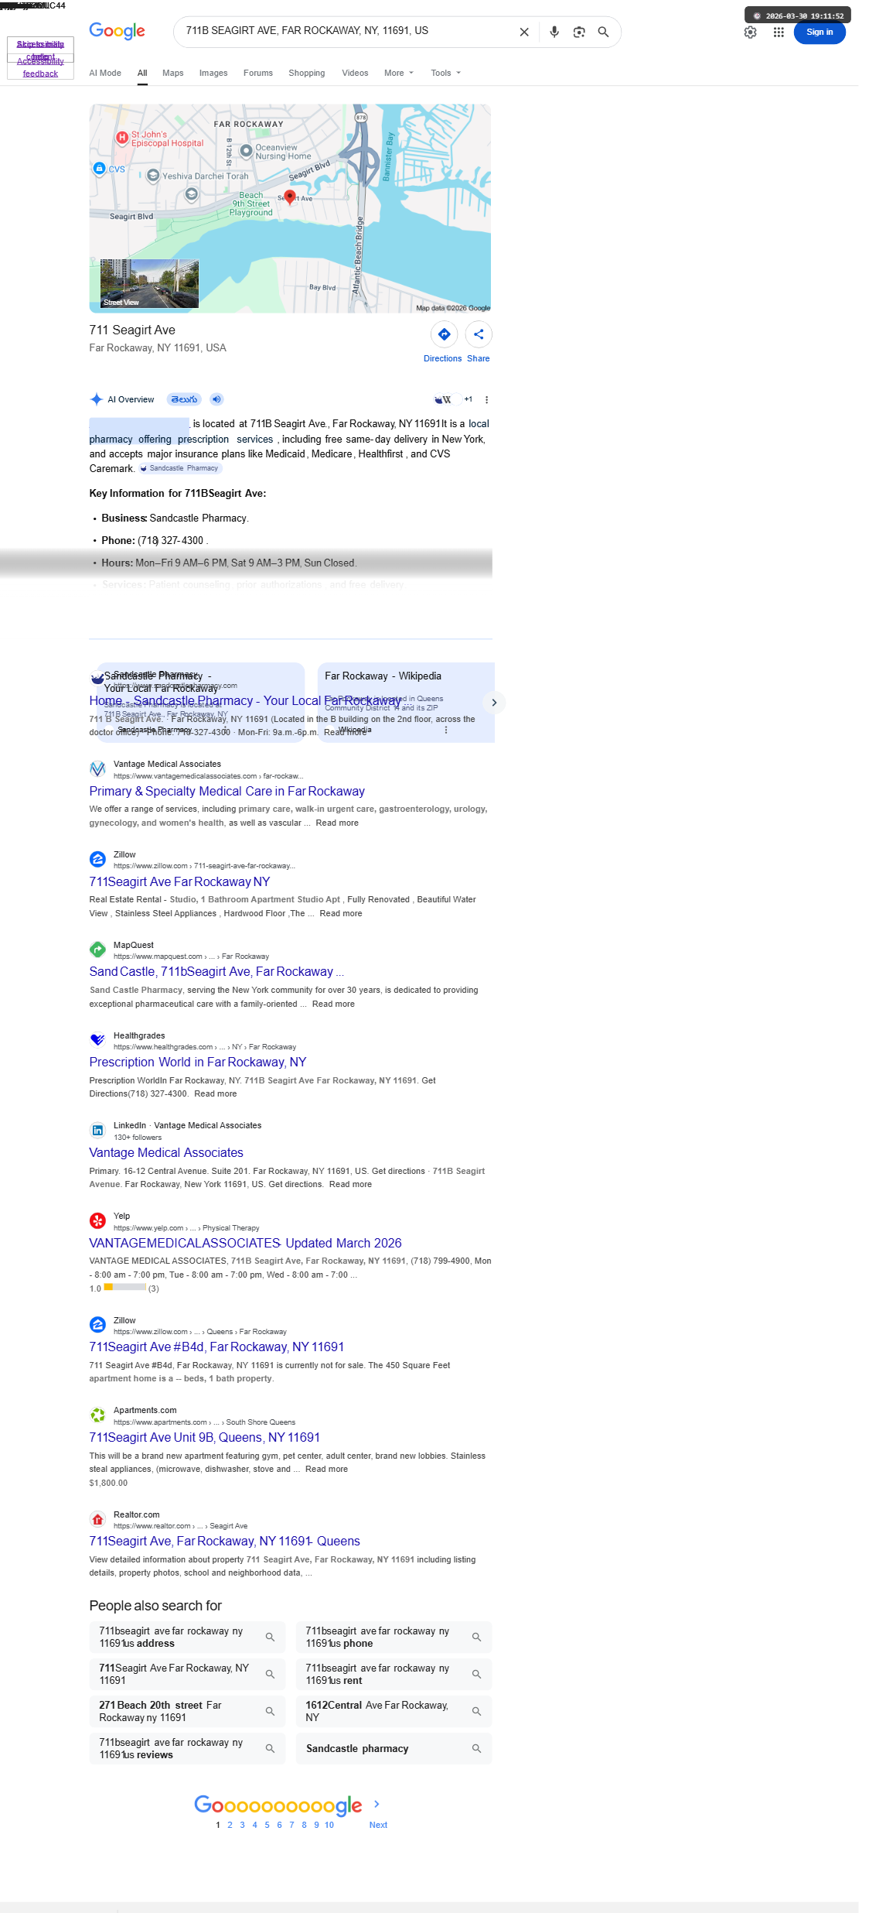Viewport: 869px width, 1913px height.
Task: Open search by image camera icon
Action: pos(579,32)
